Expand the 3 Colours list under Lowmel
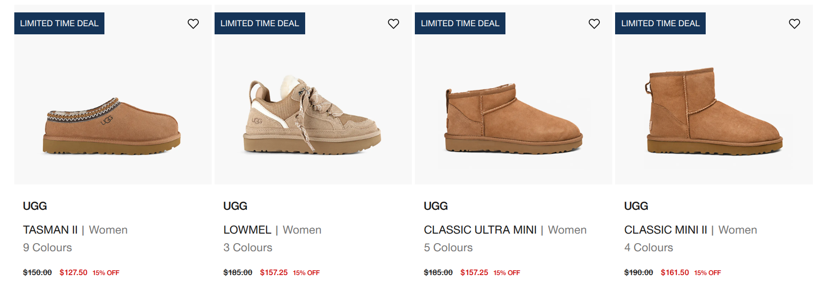 pyautogui.click(x=247, y=247)
